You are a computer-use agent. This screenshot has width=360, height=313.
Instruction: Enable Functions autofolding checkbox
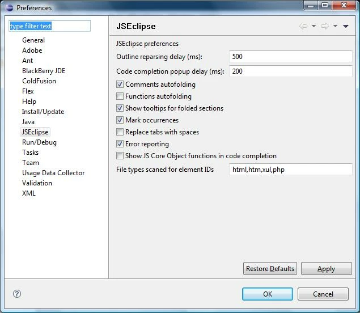(120, 96)
